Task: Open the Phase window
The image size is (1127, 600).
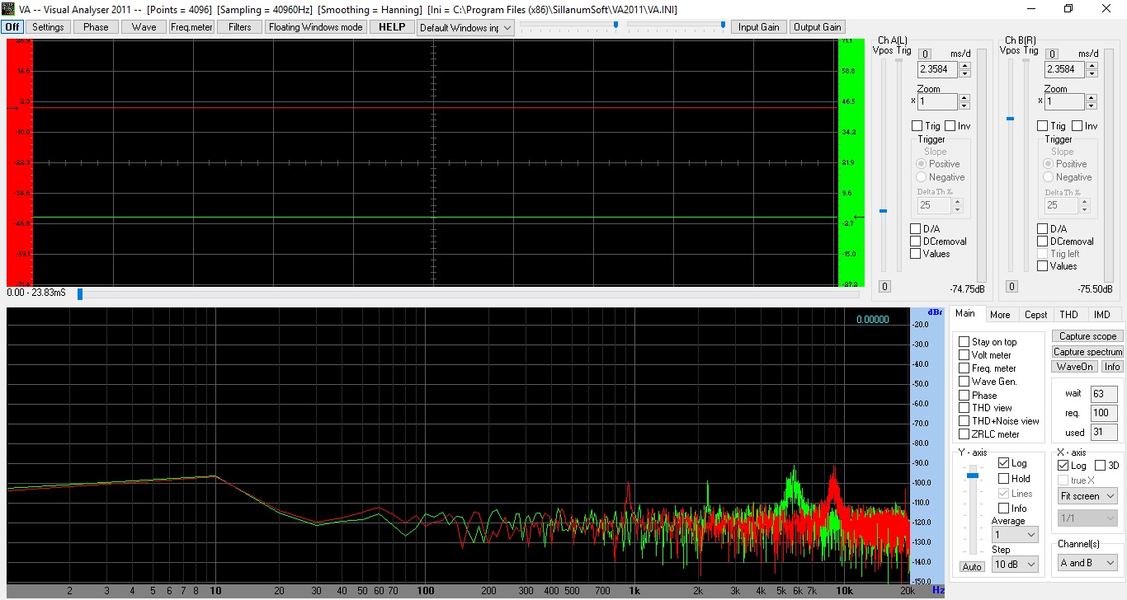Action: click(x=96, y=27)
